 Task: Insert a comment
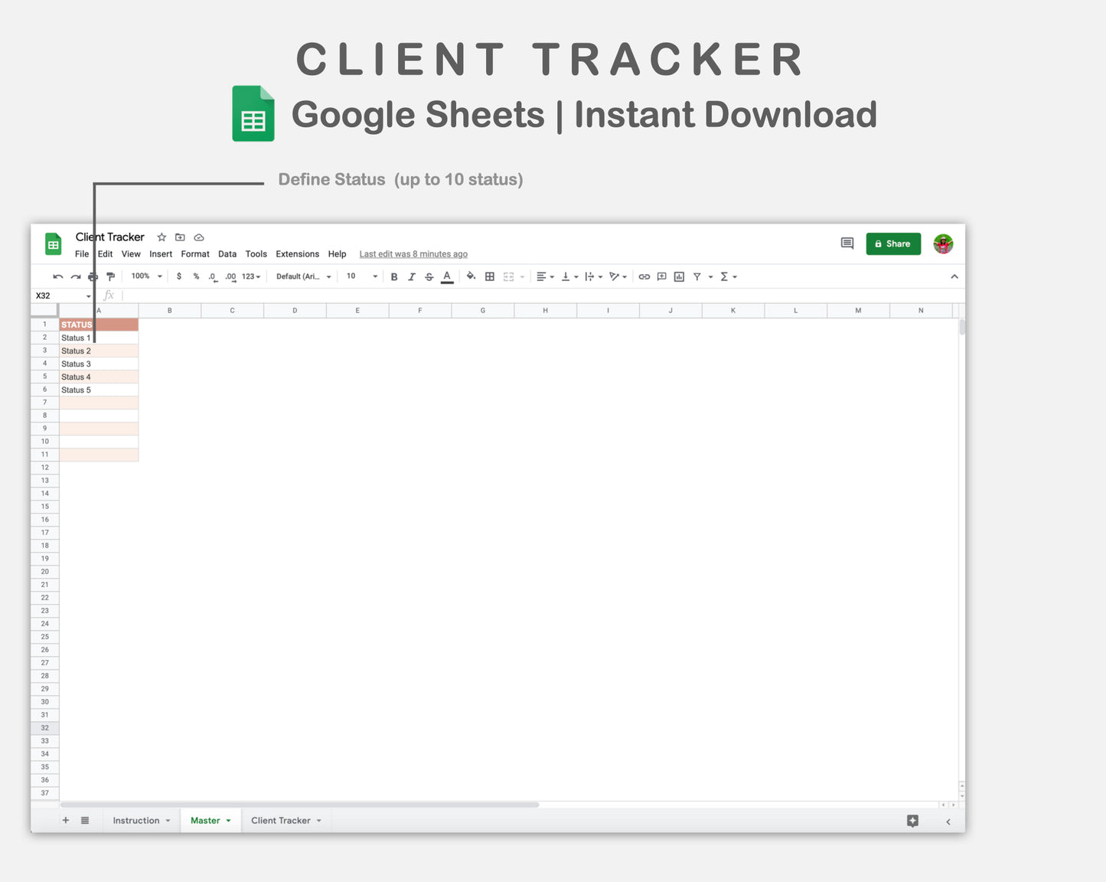(661, 276)
